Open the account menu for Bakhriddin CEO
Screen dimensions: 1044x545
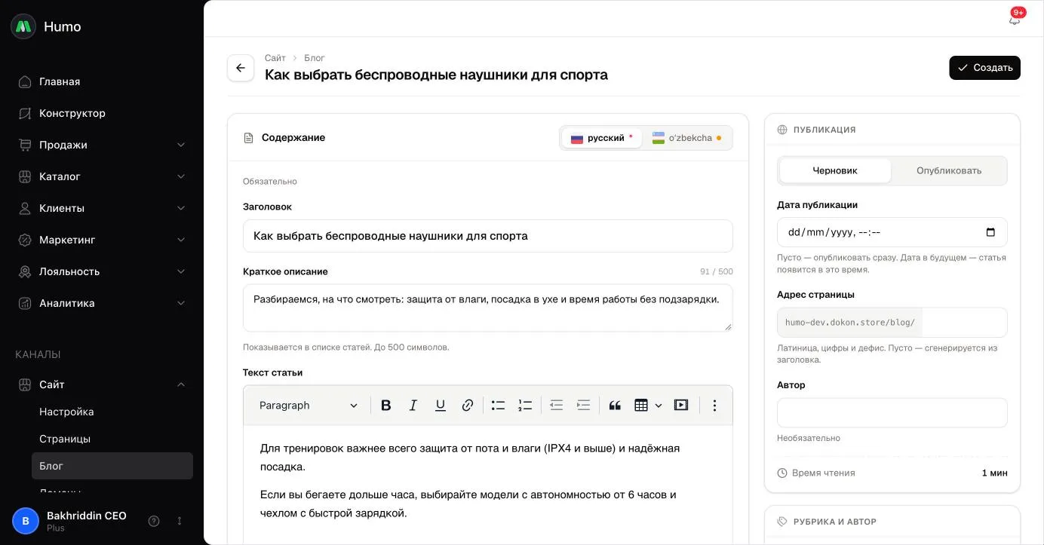180,521
